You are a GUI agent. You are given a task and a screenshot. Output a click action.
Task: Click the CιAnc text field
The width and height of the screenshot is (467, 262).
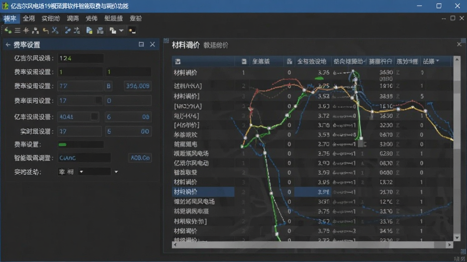pos(84,158)
